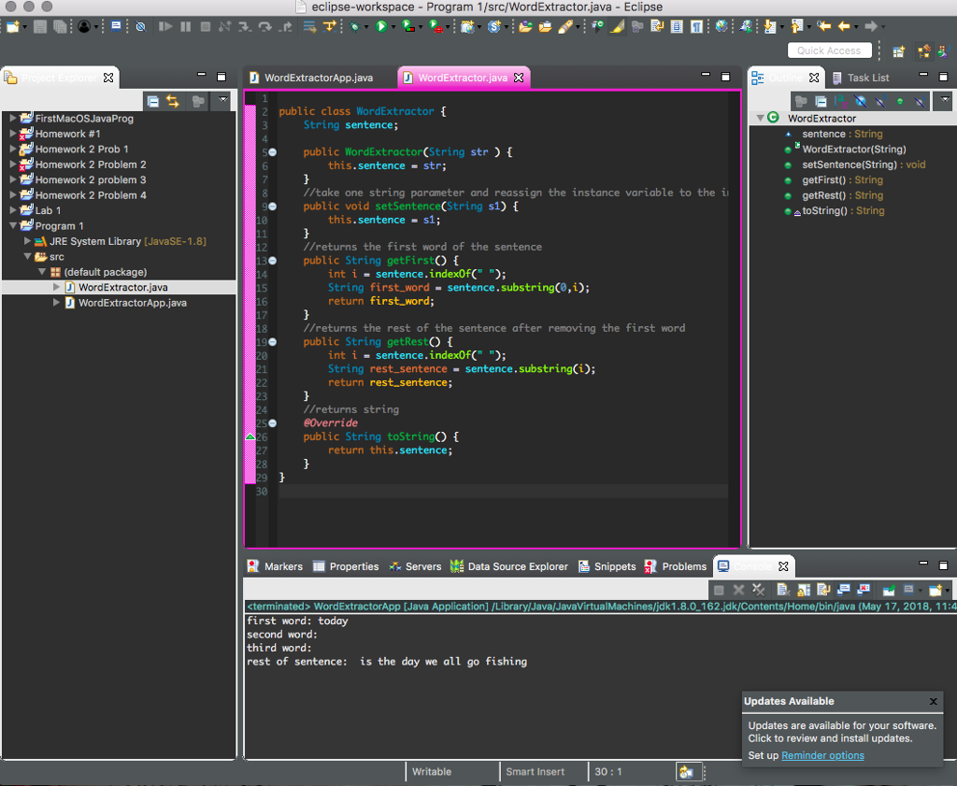This screenshot has height=786, width=957.
Task: Toggle Link with Editor in Project Explorer
Action: pyautogui.click(x=173, y=101)
